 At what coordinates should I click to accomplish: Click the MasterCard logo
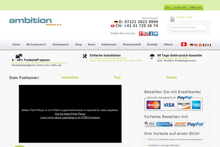[x=153, y=105]
